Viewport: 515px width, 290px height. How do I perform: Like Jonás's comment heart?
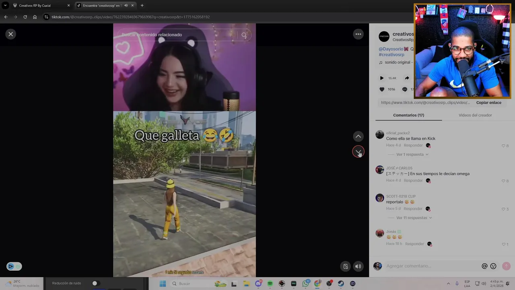point(503,244)
